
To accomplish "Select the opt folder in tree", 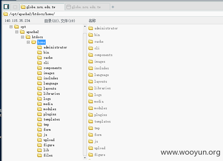I will (x=23, y=27).
